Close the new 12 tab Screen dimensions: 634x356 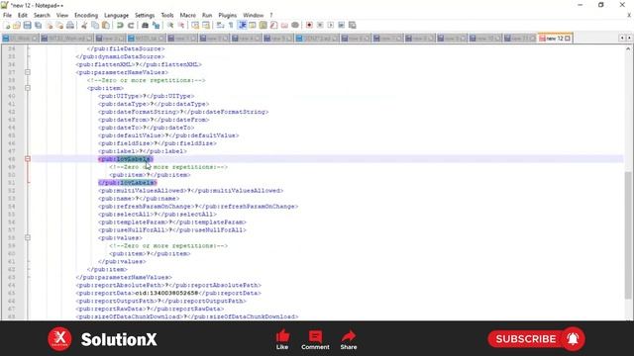[x=568, y=39]
